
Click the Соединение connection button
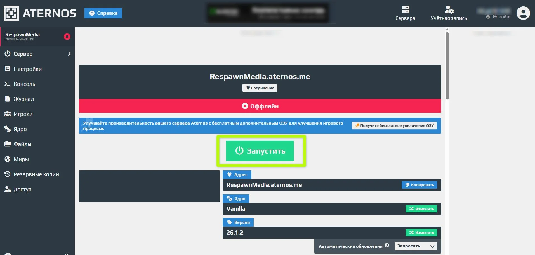click(x=260, y=88)
